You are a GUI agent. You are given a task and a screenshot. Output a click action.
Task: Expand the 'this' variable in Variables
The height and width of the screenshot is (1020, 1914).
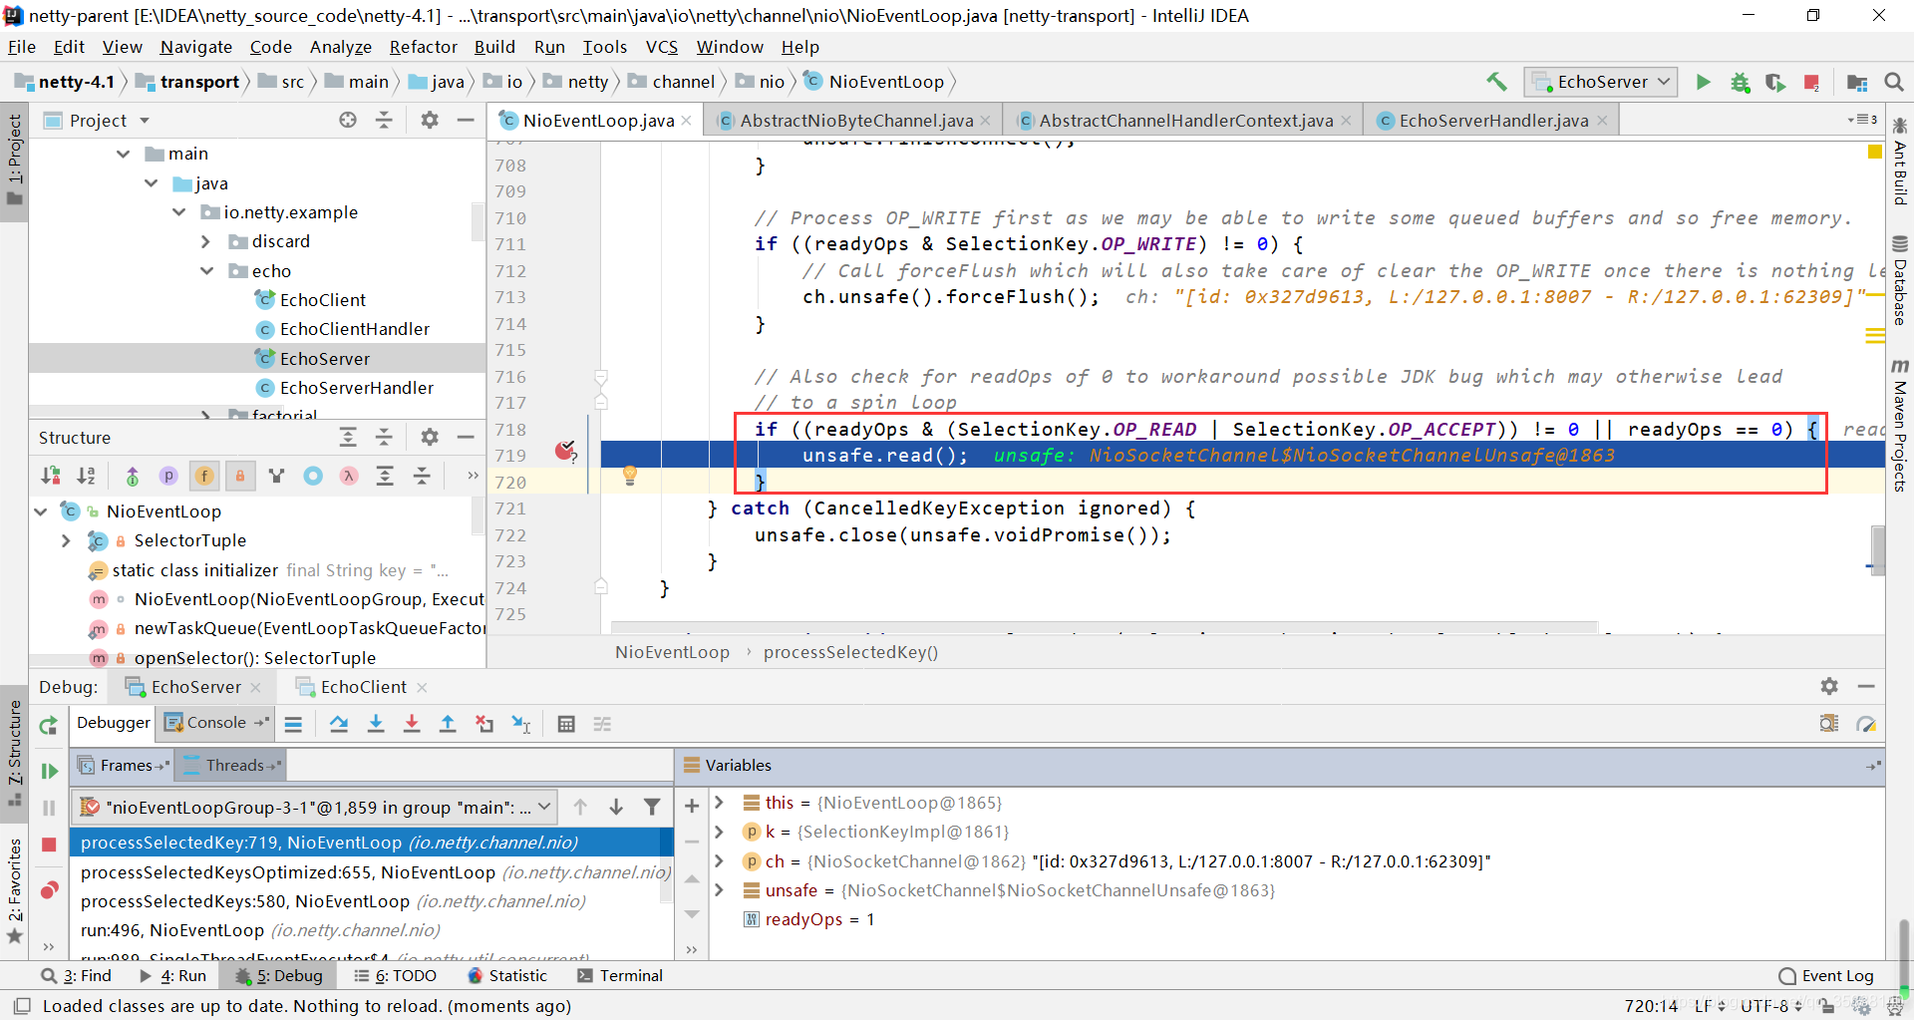(719, 802)
